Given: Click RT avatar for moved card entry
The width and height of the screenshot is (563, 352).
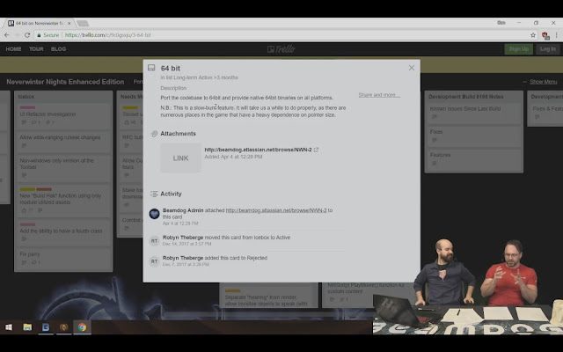Looking at the screenshot, I should [155, 240].
